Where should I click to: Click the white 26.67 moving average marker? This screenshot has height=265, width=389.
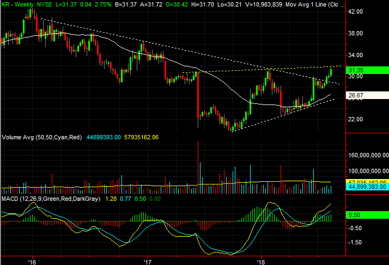click(367, 95)
